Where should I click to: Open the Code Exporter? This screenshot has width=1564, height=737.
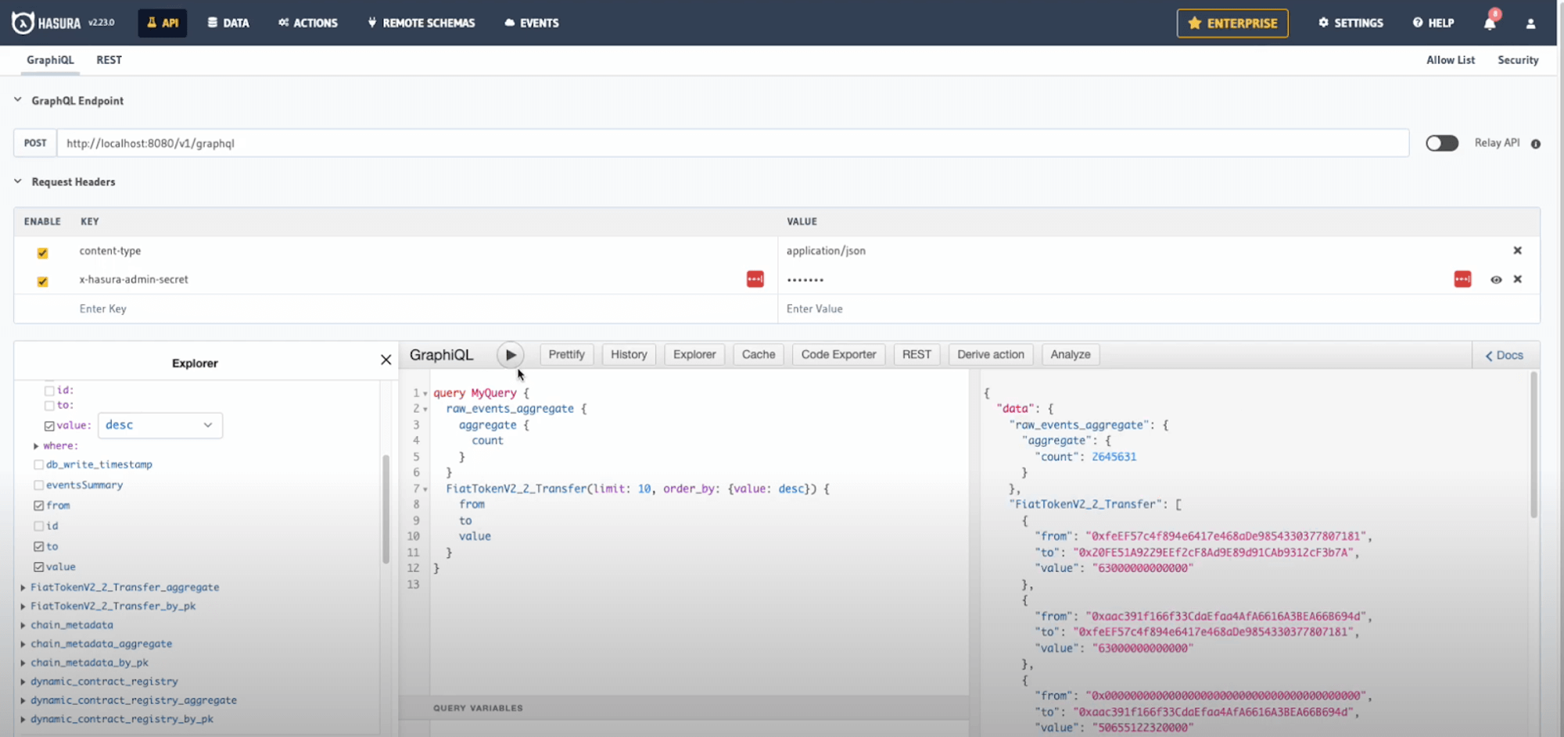(838, 354)
